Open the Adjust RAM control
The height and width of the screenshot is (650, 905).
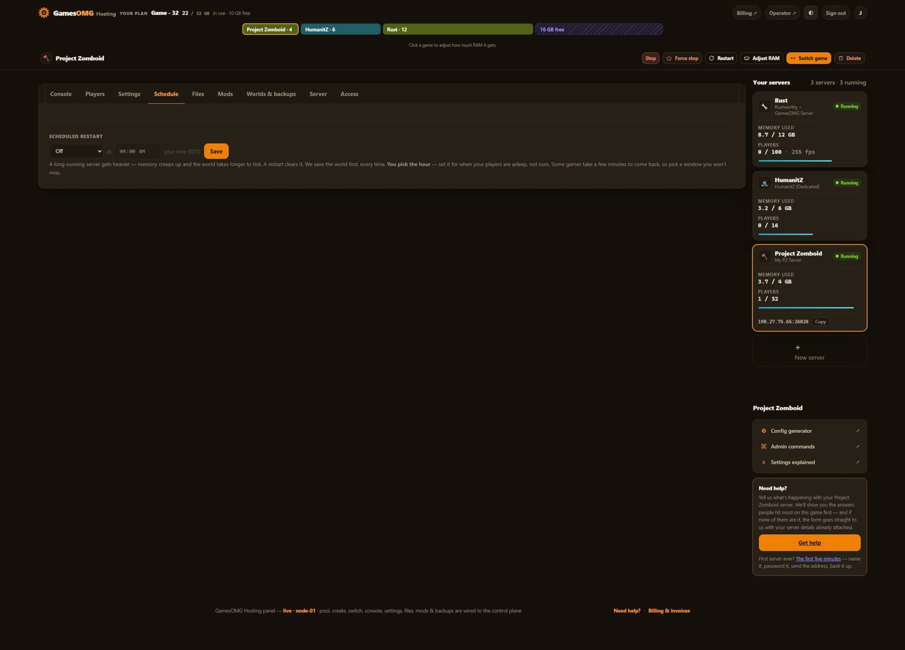click(x=762, y=58)
